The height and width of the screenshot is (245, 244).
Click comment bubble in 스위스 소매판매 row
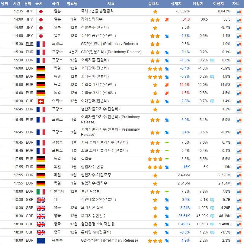[212, 101]
